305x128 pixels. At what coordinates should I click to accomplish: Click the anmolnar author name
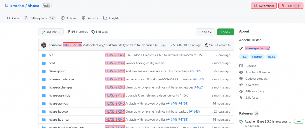pos(55,45)
